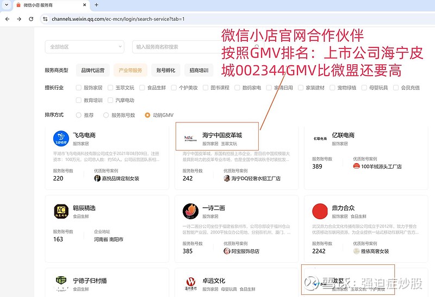Viewport: 435px width, 297px height.
Task: Open the 卓远文化 provider name
Action: (x=214, y=281)
